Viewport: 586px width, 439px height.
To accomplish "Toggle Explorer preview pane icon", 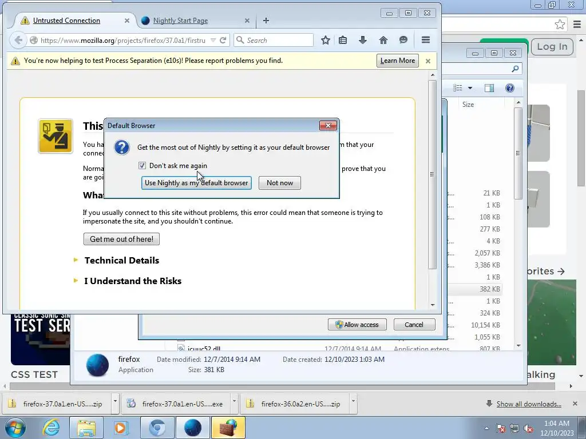I will pos(489,88).
